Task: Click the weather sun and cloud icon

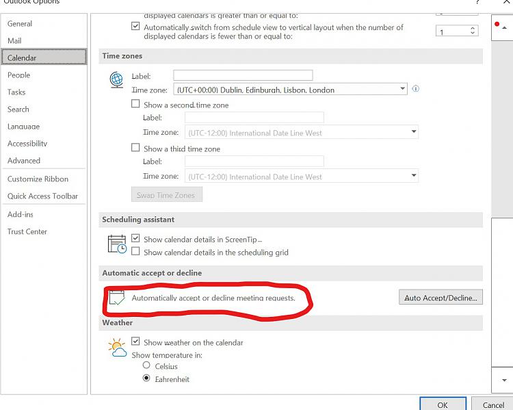Action: [x=117, y=348]
